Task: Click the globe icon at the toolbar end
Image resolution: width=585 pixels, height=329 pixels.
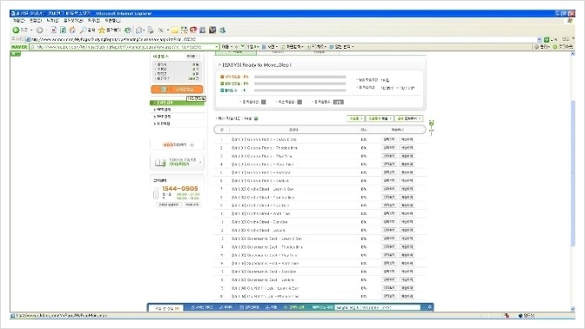Action: tap(222, 30)
